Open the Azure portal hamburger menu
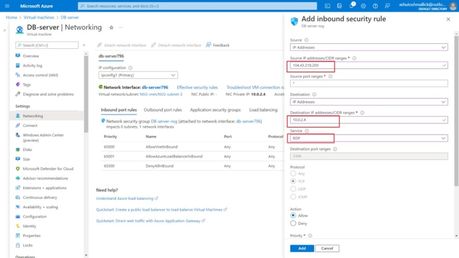 7,6
